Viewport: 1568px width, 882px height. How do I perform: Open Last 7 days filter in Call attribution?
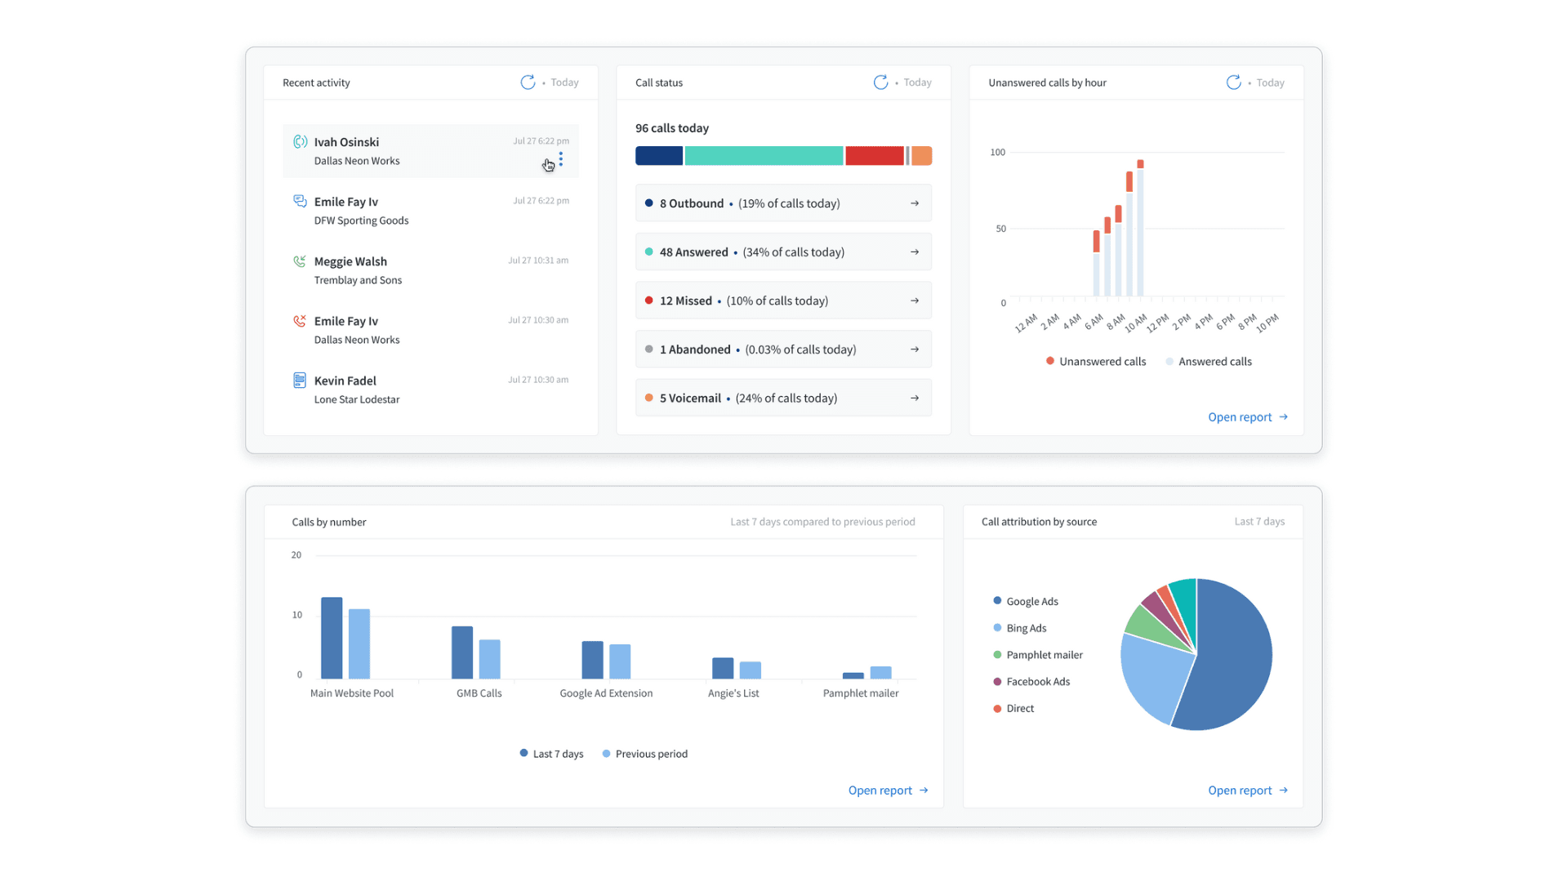[x=1259, y=522]
